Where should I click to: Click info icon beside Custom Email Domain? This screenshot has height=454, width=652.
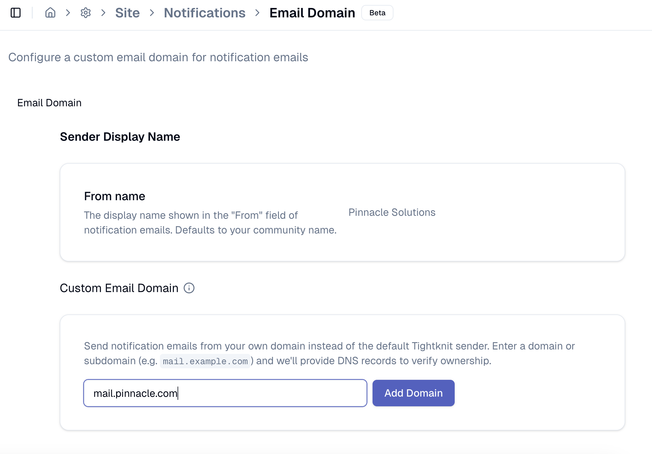189,288
